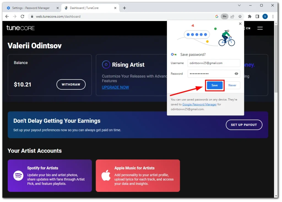The image size is (282, 202).
Task: Click the TuneCore logo
Action: (20, 28)
